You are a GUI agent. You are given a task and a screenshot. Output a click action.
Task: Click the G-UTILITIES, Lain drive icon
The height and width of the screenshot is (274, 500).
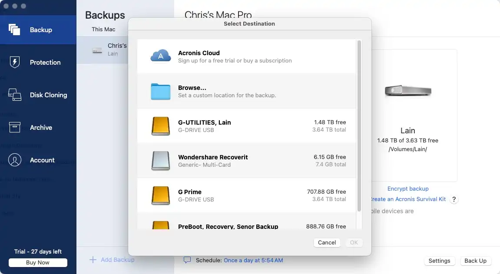coord(160,126)
